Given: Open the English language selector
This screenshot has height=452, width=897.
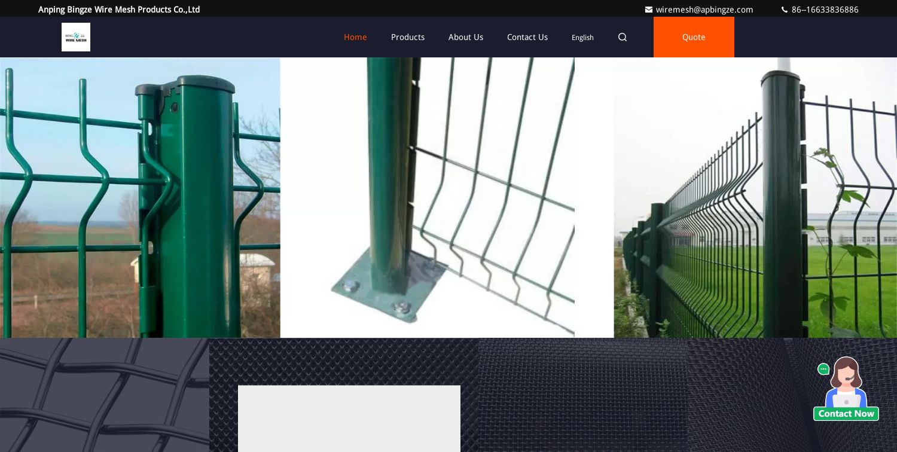Looking at the screenshot, I should pyautogui.click(x=582, y=37).
